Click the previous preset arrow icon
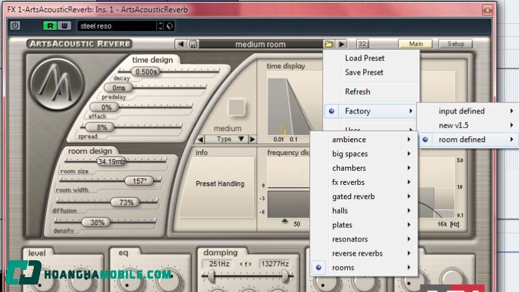The width and height of the screenshot is (519, 292). click(181, 44)
